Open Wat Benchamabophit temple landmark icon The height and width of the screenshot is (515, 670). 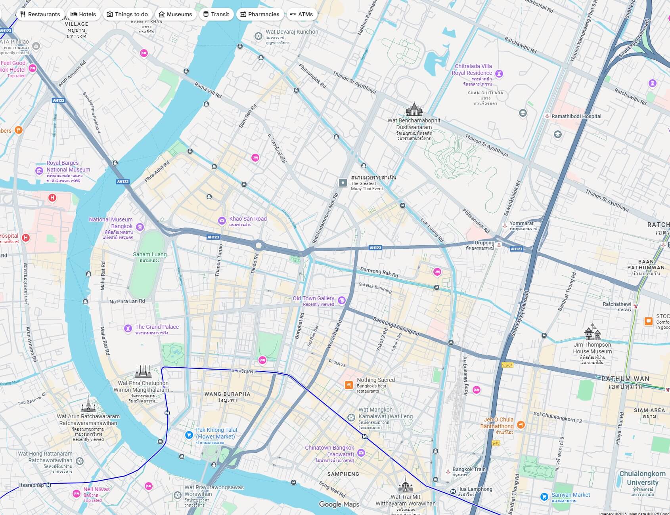(x=414, y=109)
